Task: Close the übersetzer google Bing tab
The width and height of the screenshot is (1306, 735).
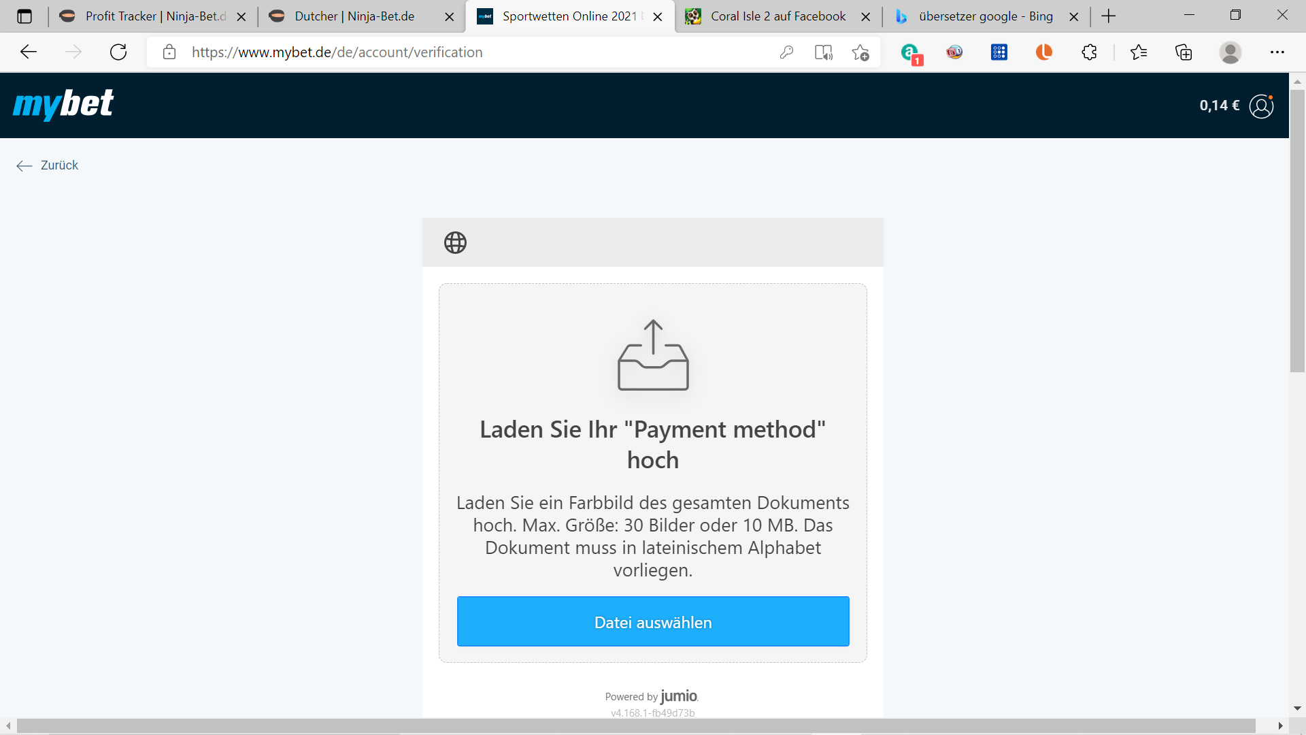Action: pos(1074,17)
